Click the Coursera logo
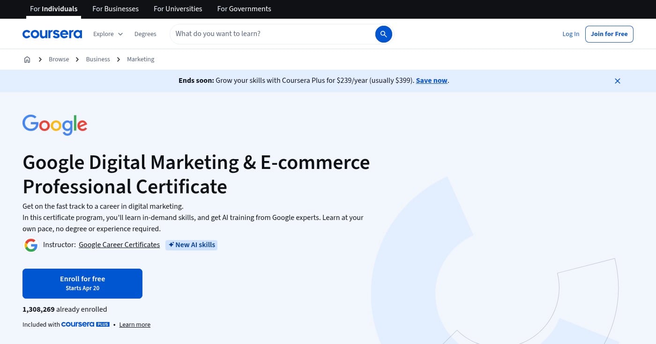This screenshot has height=344, width=656. pos(52,34)
